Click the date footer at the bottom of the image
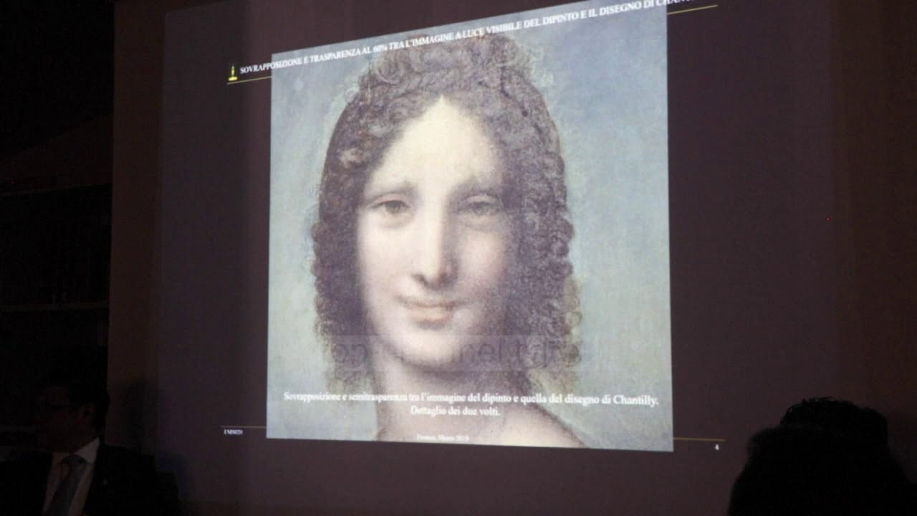The width and height of the screenshot is (917, 516). pyautogui.click(x=443, y=436)
